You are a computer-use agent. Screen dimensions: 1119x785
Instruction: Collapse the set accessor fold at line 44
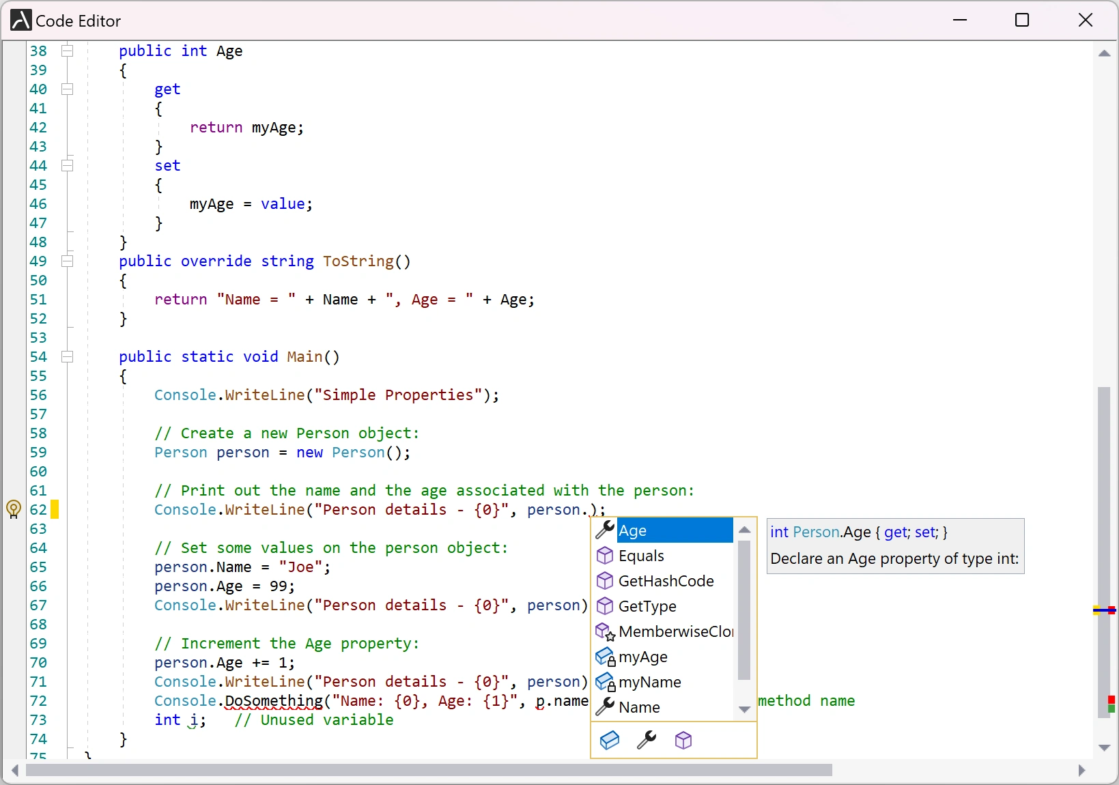67,166
